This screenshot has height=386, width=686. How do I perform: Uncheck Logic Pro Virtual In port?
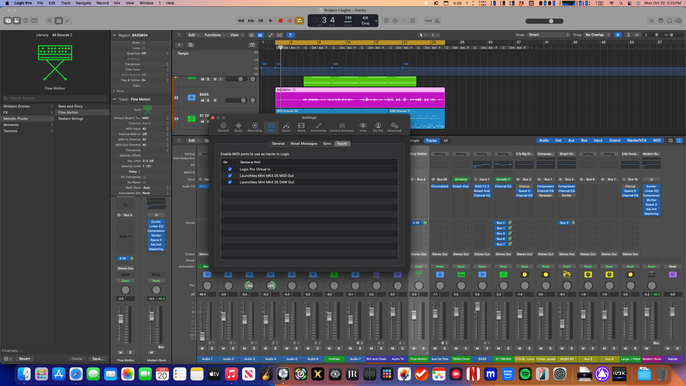tap(230, 169)
